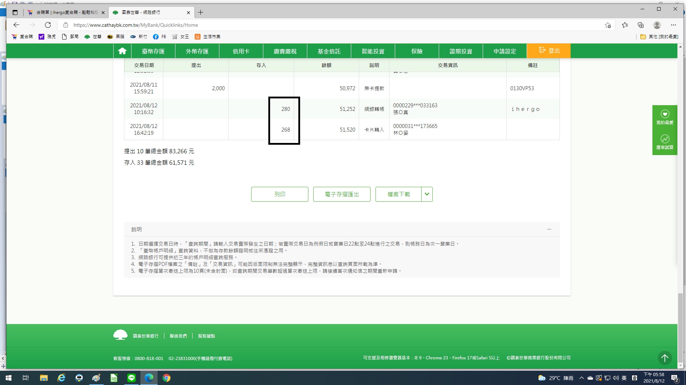Screen dimensions: 686x385
Task: Click the browser refresh icon
Action: tap(48, 25)
